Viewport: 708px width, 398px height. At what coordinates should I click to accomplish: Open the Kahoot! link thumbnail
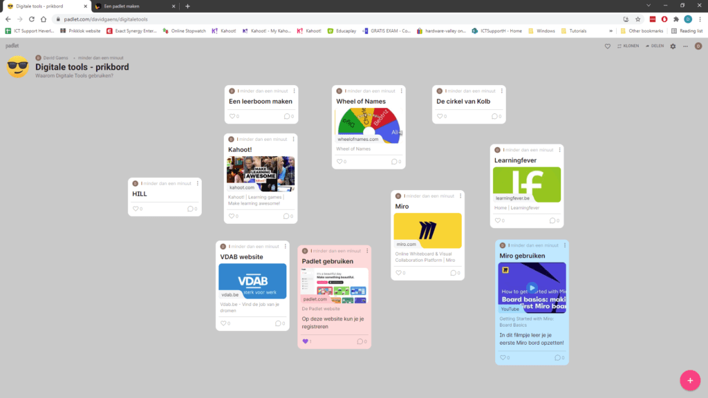(261, 173)
